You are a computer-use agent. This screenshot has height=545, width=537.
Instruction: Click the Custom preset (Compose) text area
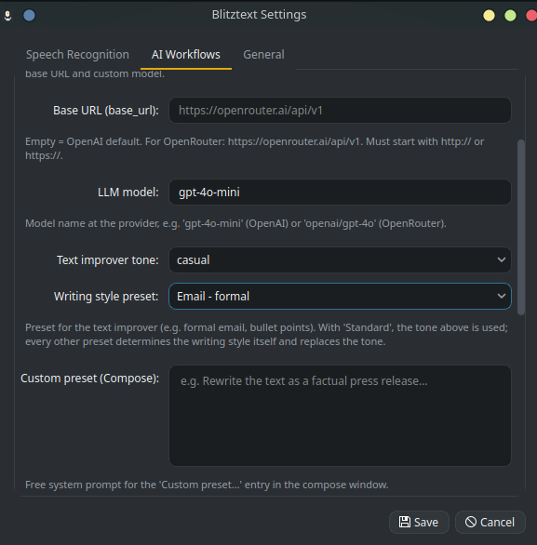coord(340,416)
